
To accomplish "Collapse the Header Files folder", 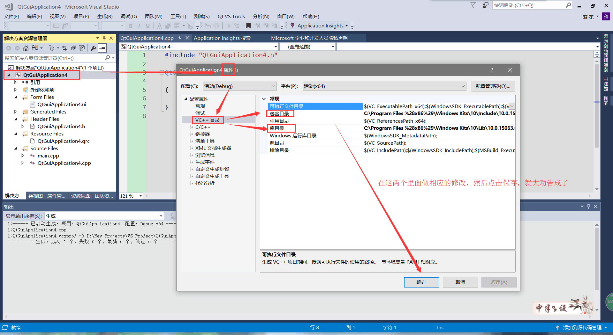I will pos(15,119).
